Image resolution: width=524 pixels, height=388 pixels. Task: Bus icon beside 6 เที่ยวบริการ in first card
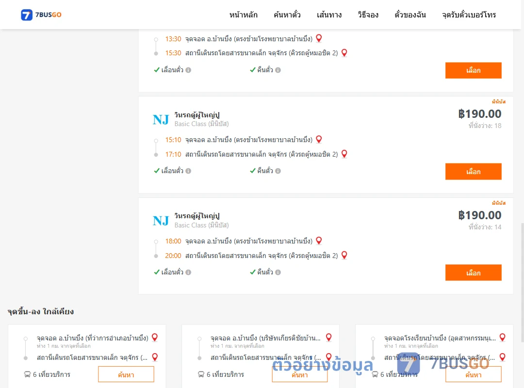27,374
